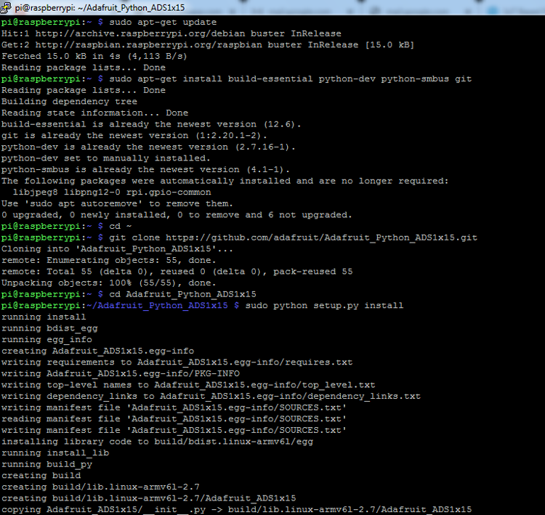The width and height of the screenshot is (545, 515).
Task: Click 'Unpacking objects: 100% (55/55)' line
Action: click(108, 283)
